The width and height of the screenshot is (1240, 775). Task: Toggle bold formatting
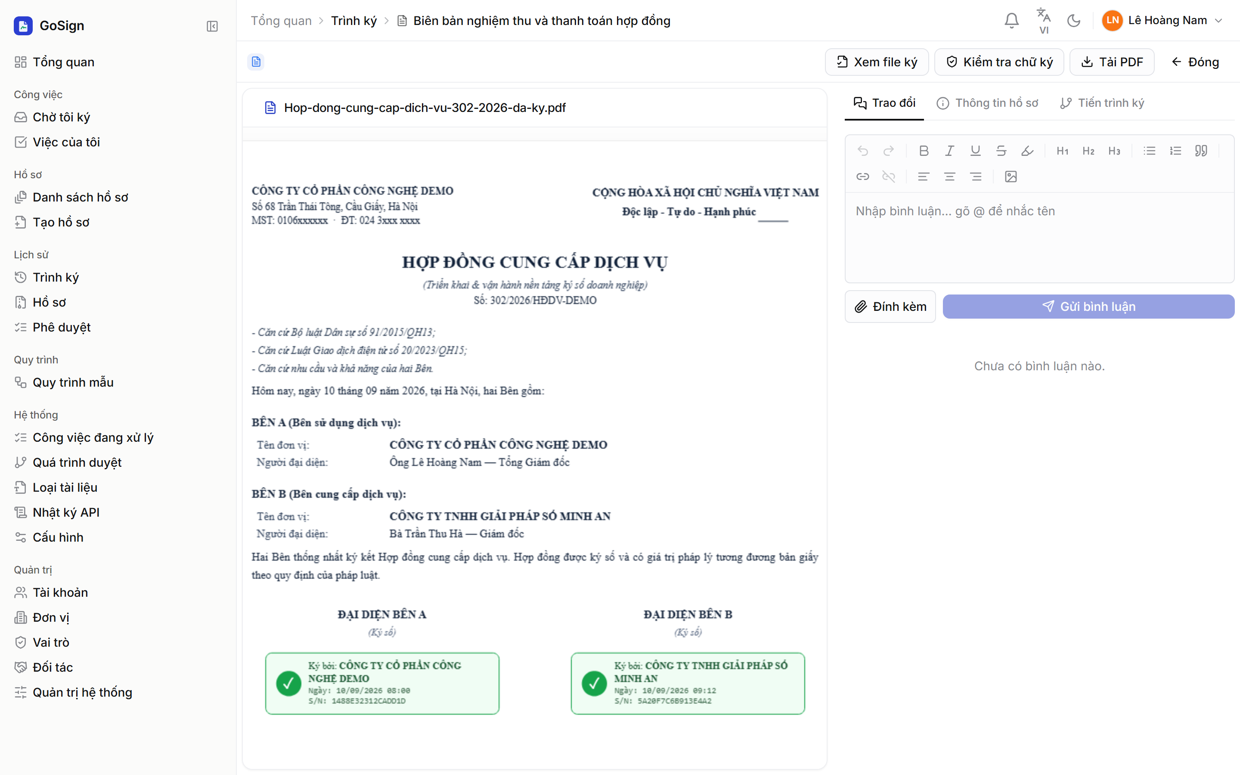point(924,151)
